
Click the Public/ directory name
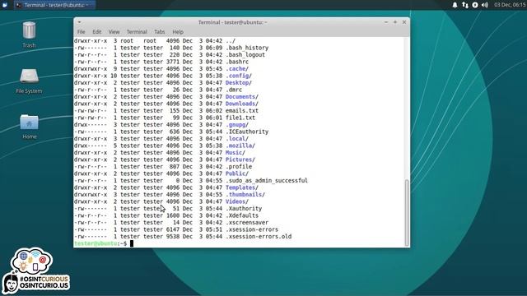pos(237,173)
